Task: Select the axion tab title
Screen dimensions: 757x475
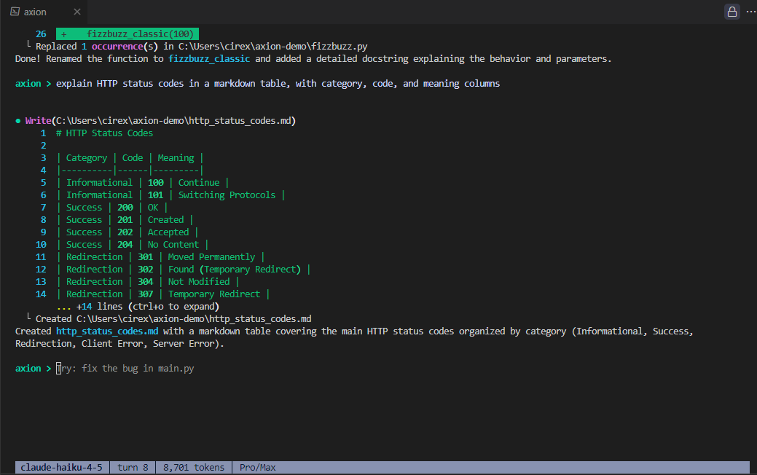Action: pyautogui.click(x=35, y=12)
